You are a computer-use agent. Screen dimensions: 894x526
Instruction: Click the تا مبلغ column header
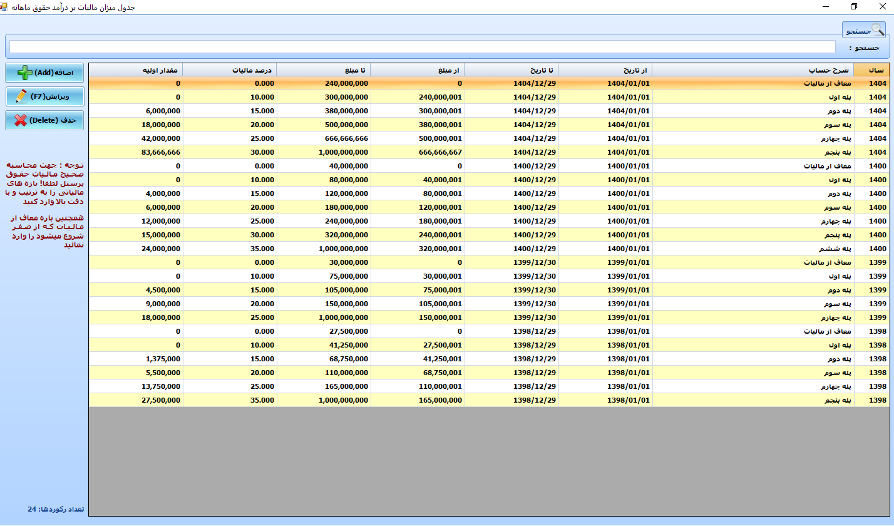(x=323, y=70)
